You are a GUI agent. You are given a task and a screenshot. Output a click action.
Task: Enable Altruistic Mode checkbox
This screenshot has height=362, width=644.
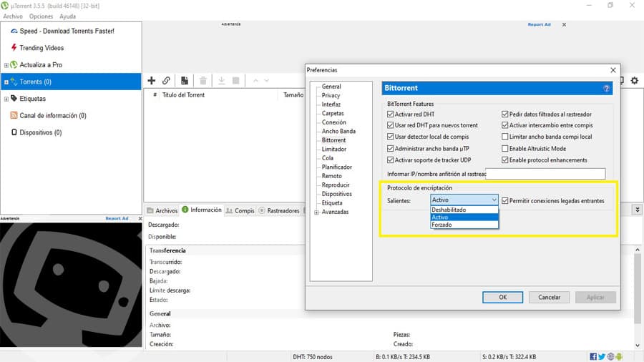coord(504,149)
